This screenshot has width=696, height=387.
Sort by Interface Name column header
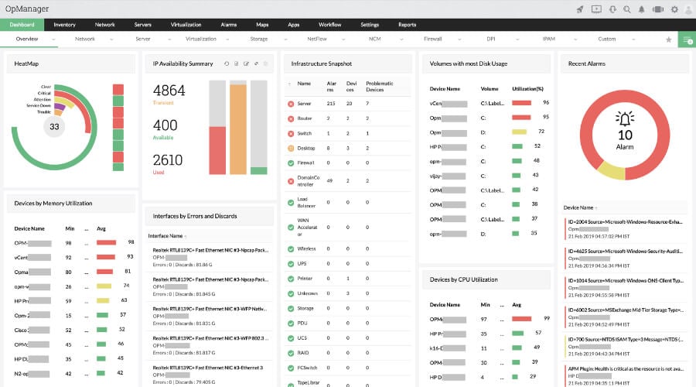pyautogui.click(x=165, y=236)
